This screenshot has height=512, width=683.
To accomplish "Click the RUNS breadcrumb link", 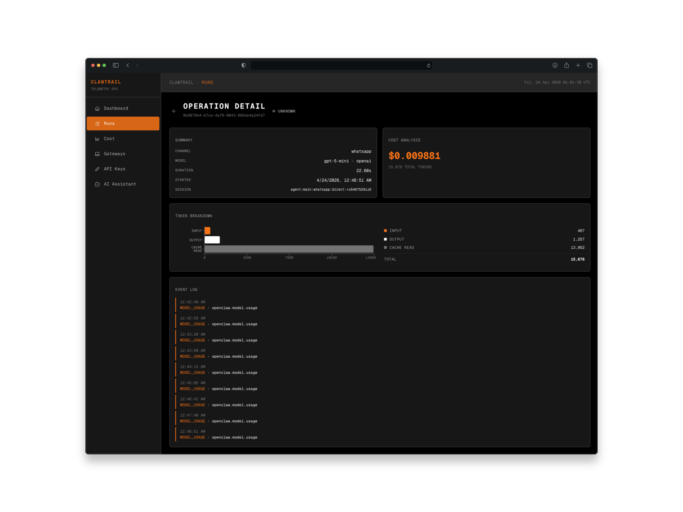I will 207,82.
